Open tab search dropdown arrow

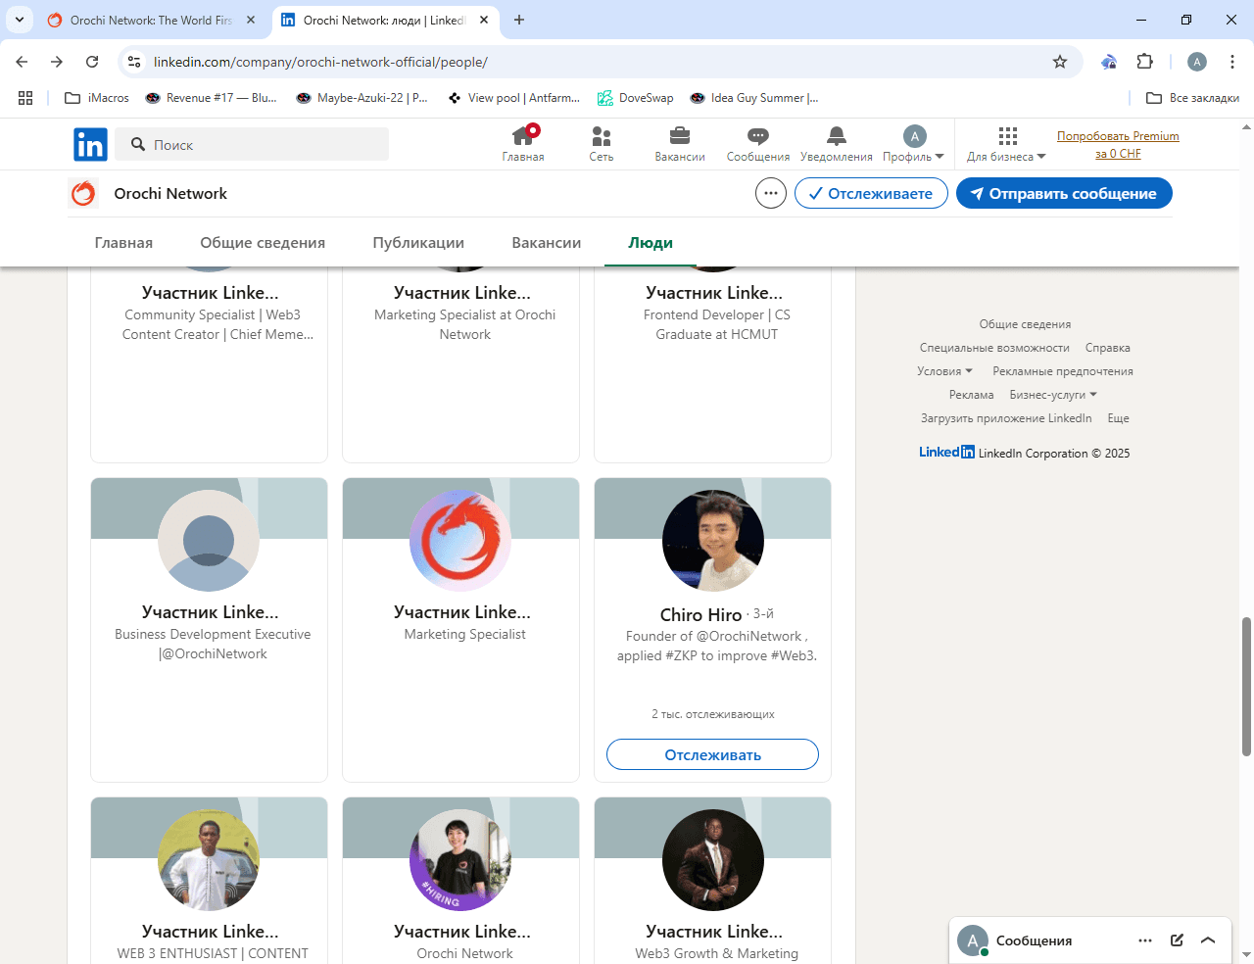19,20
